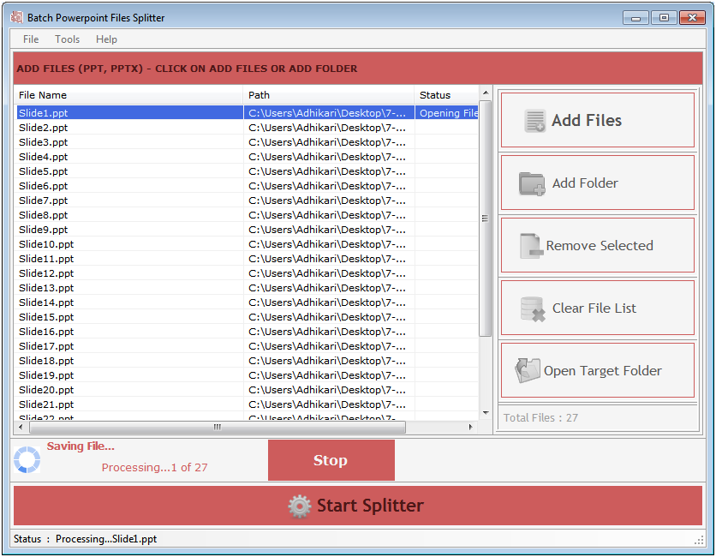Select Slide11.ppt in the file list
This screenshot has height=557, width=716.
click(x=46, y=259)
